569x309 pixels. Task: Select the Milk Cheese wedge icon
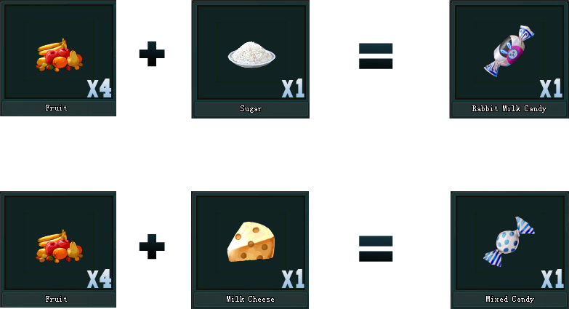coord(251,242)
